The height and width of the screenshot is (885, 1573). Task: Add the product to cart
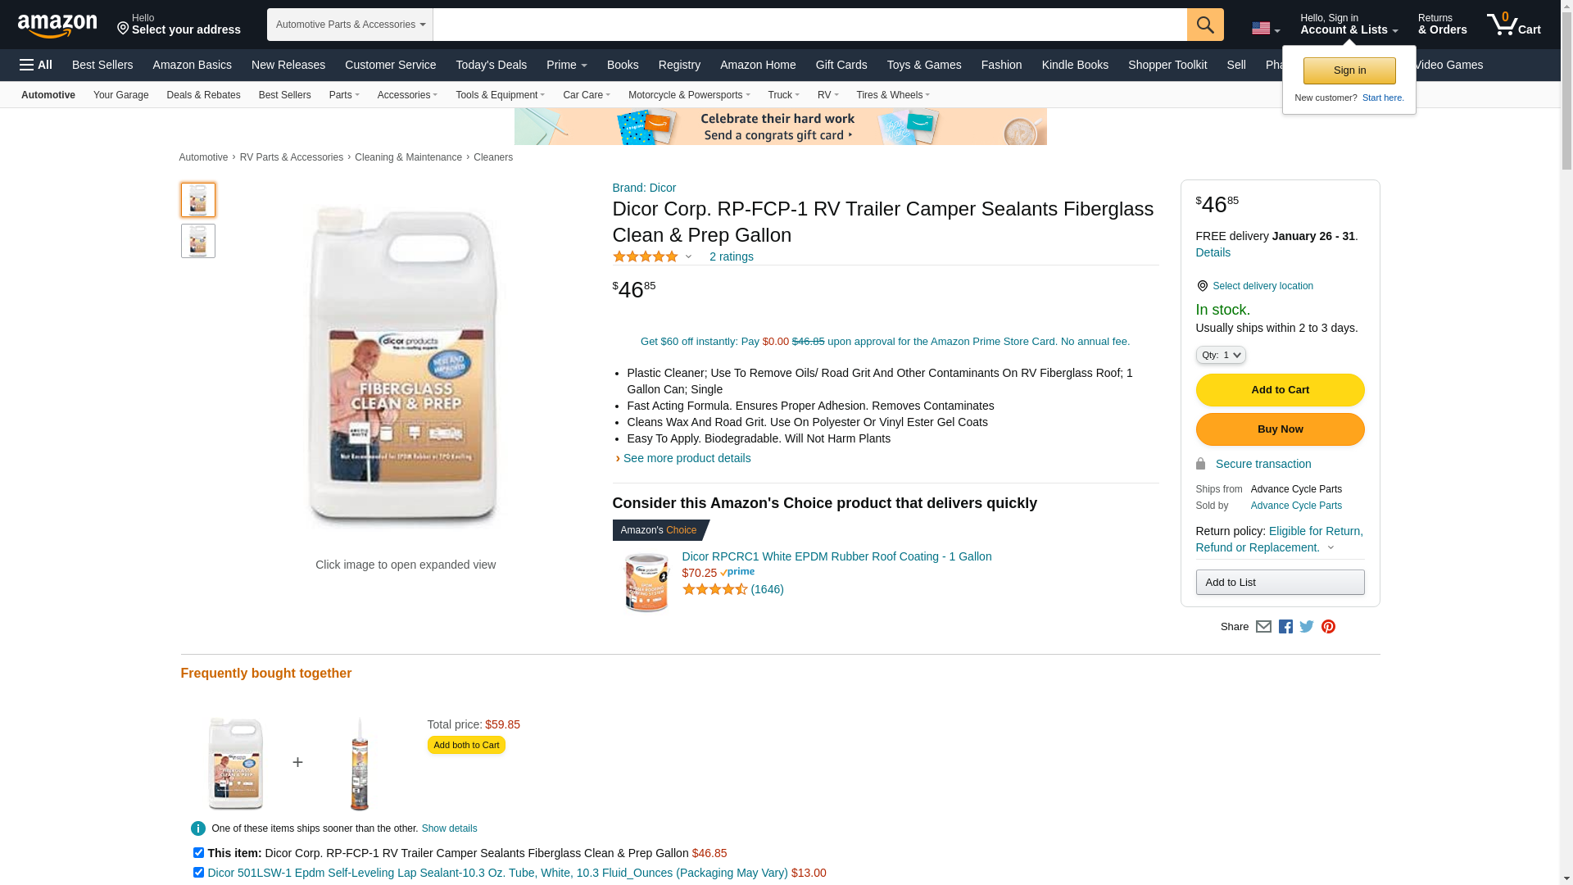point(1280,390)
